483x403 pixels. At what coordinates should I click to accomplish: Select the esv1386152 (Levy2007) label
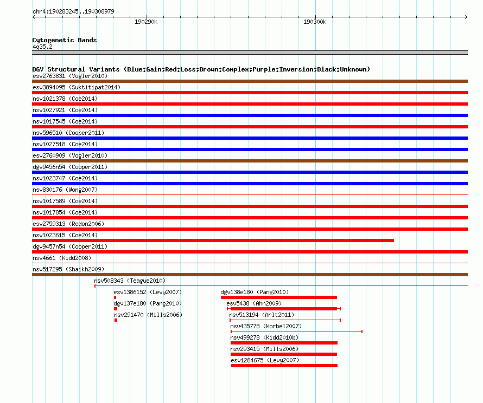tap(148, 292)
